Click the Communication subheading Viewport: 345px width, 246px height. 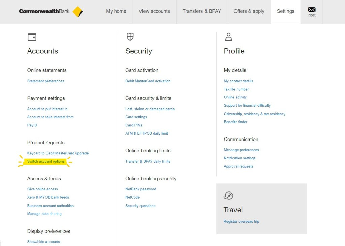pos(241,139)
